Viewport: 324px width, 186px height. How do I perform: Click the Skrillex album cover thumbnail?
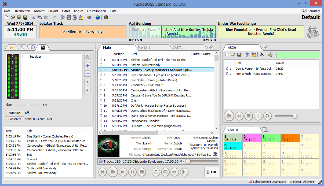pos(108,146)
